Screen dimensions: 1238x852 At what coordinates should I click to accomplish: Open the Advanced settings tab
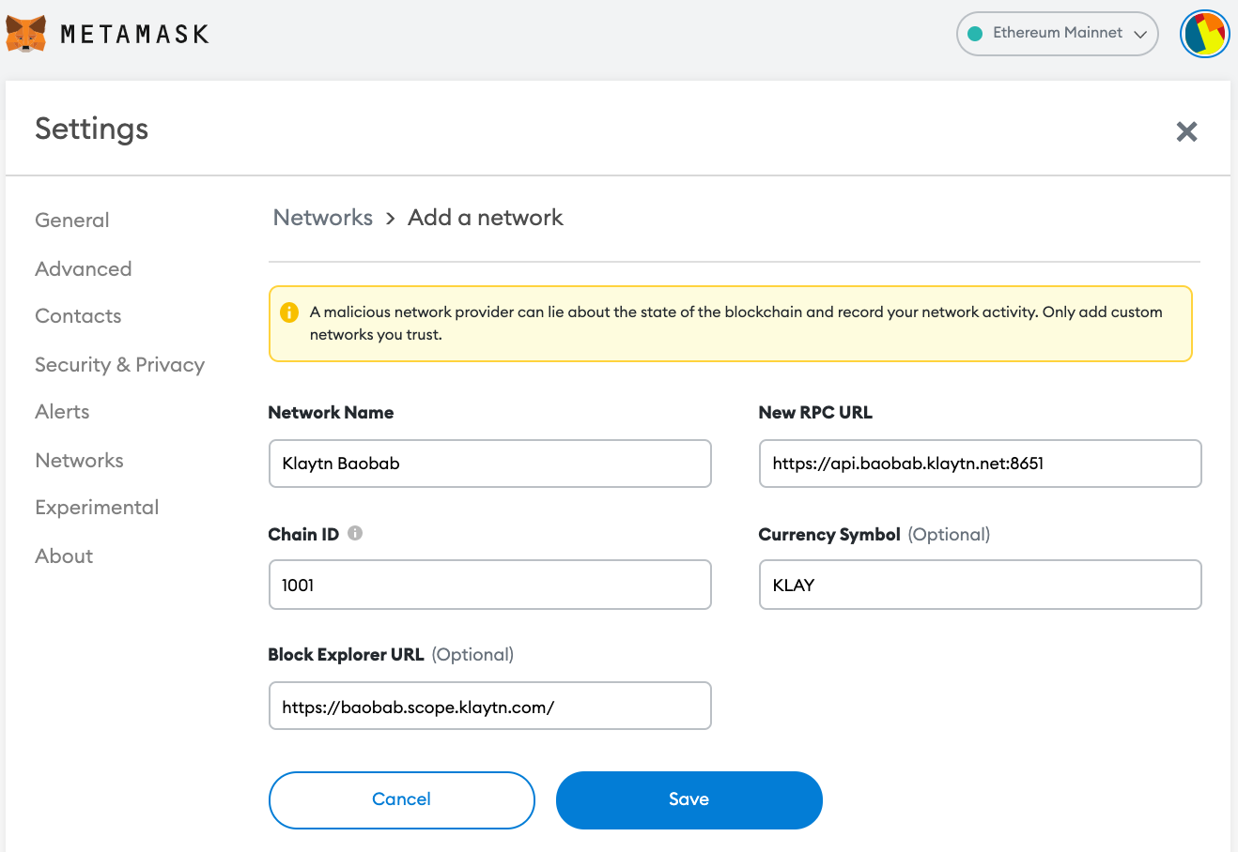click(x=84, y=269)
